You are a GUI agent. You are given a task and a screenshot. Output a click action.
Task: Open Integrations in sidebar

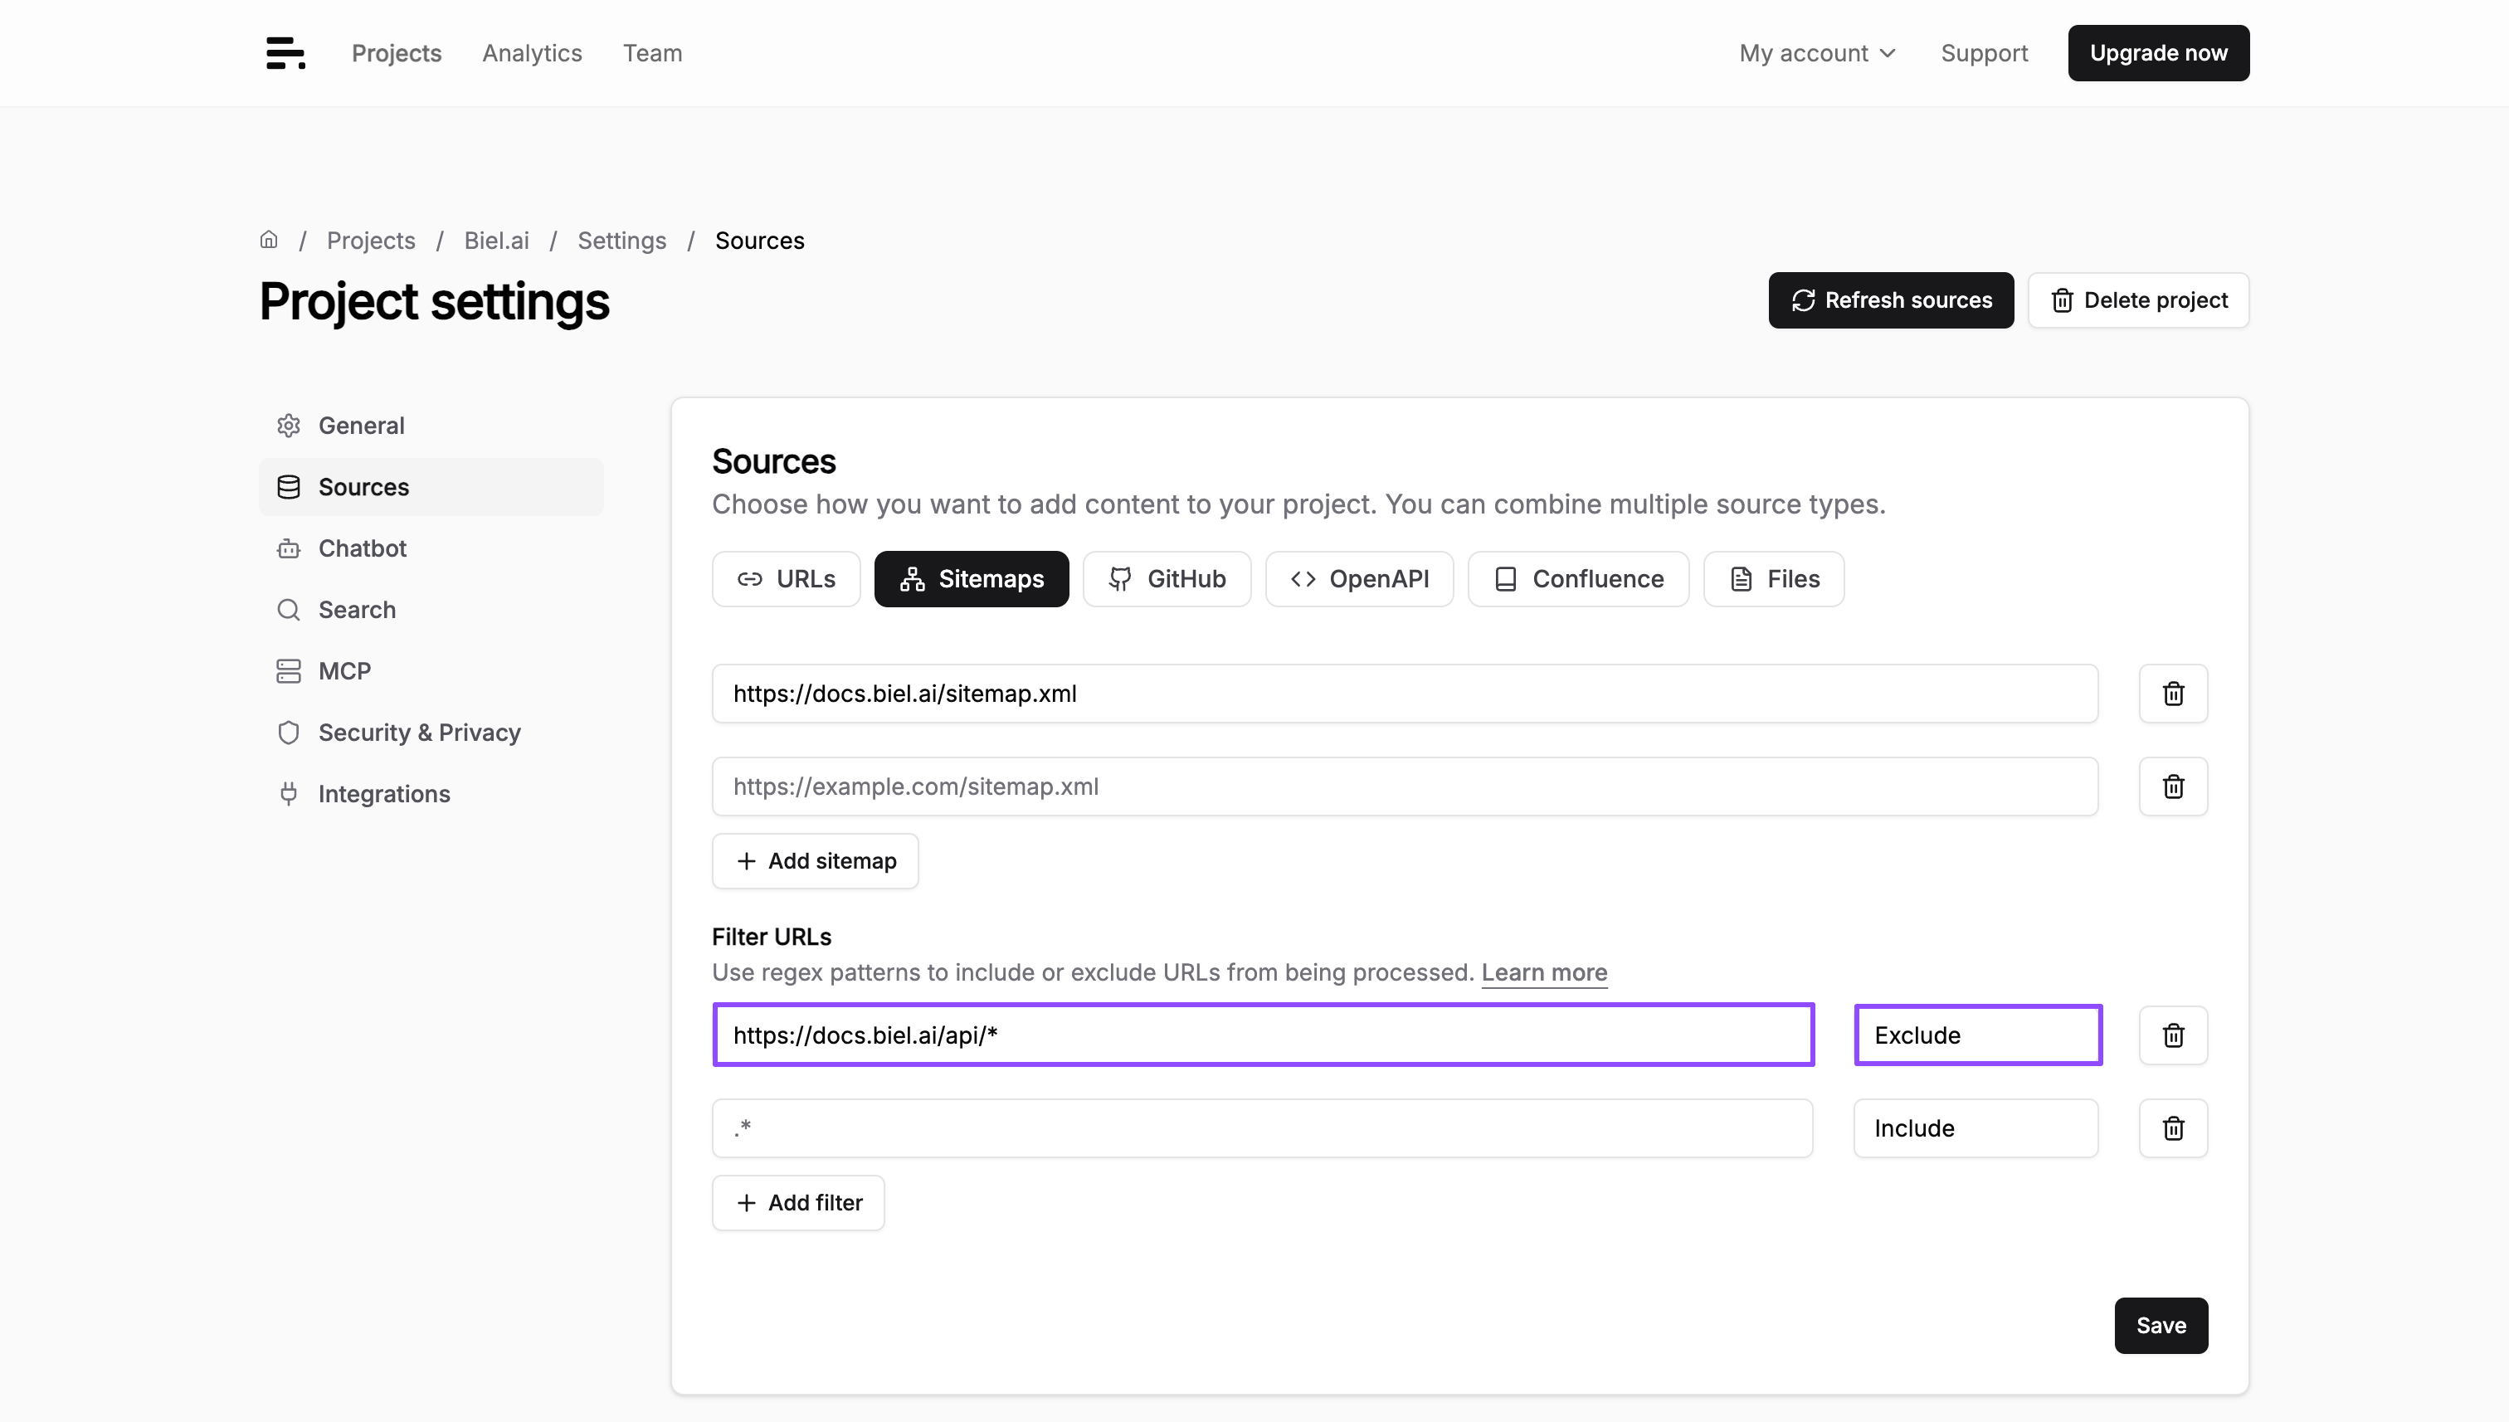[431, 794]
